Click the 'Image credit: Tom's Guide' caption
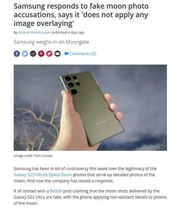The width and height of the screenshot is (172, 210). pyautogui.click(x=33, y=156)
